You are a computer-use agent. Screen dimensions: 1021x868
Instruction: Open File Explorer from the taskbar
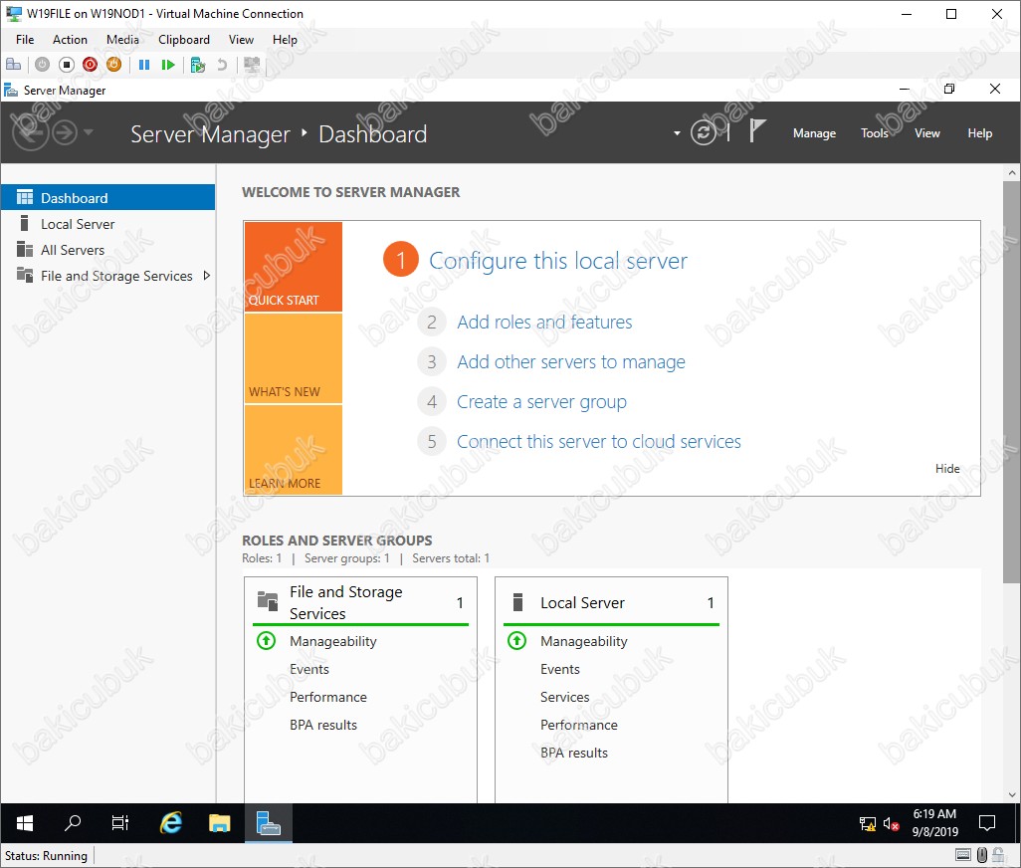click(x=220, y=823)
